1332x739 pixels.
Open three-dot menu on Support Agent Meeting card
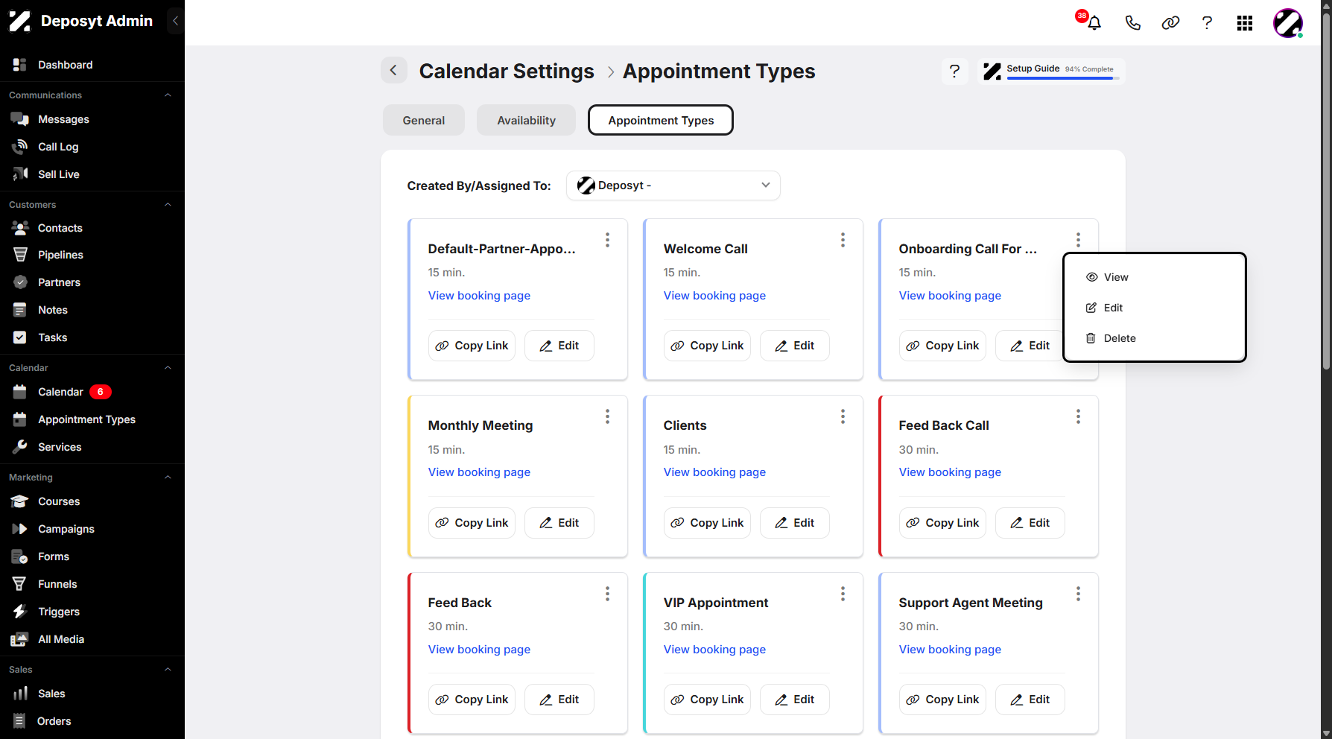coord(1078,594)
